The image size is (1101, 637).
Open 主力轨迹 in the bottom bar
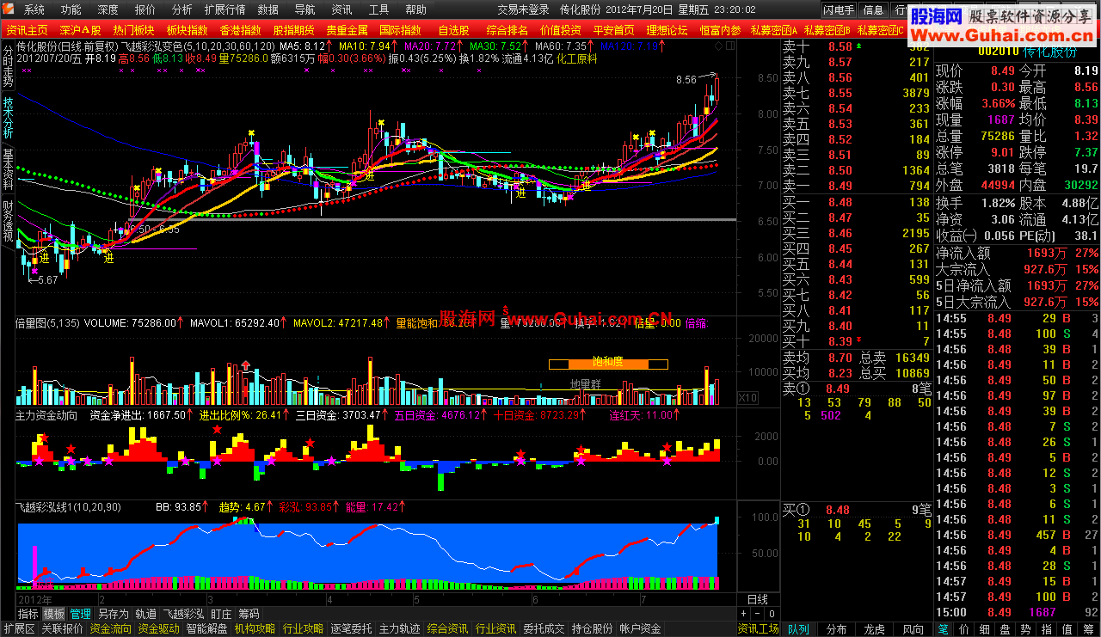[400, 629]
